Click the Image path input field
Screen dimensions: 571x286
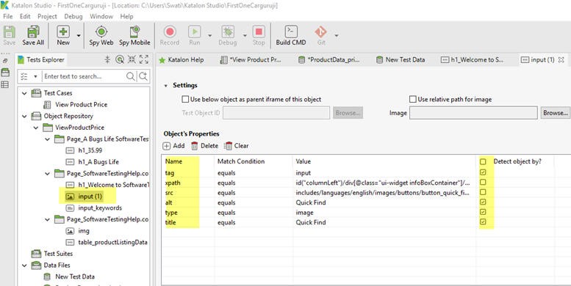[x=473, y=113]
